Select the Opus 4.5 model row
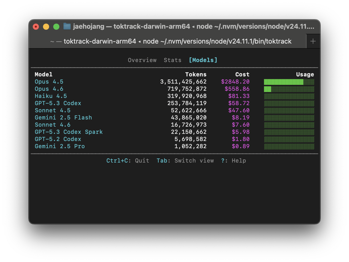Screen dimensions: 349x262 pos(49,82)
